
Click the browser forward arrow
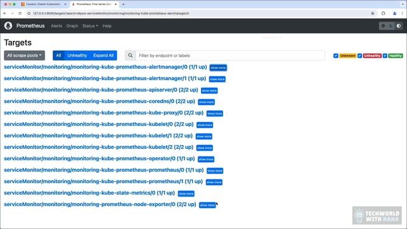click(12, 13)
